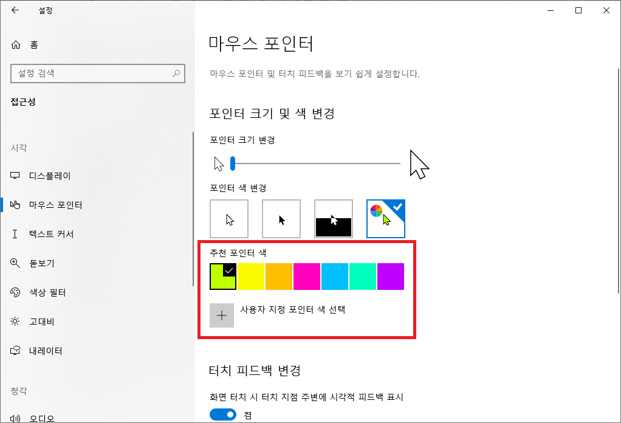Click the 포인터 크기 변경 label
The image size is (621, 423).
(x=242, y=140)
